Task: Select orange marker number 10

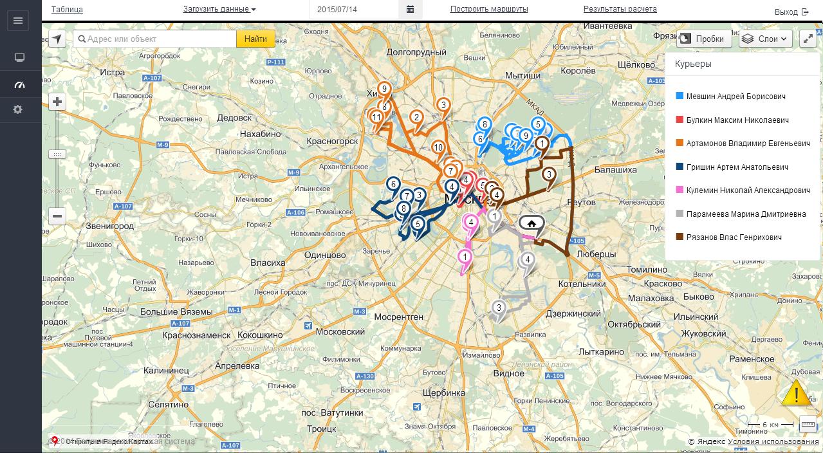Action: pos(438,148)
